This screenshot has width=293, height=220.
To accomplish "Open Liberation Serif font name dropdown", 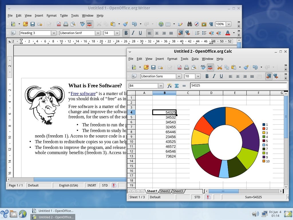I will click(x=98, y=33).
